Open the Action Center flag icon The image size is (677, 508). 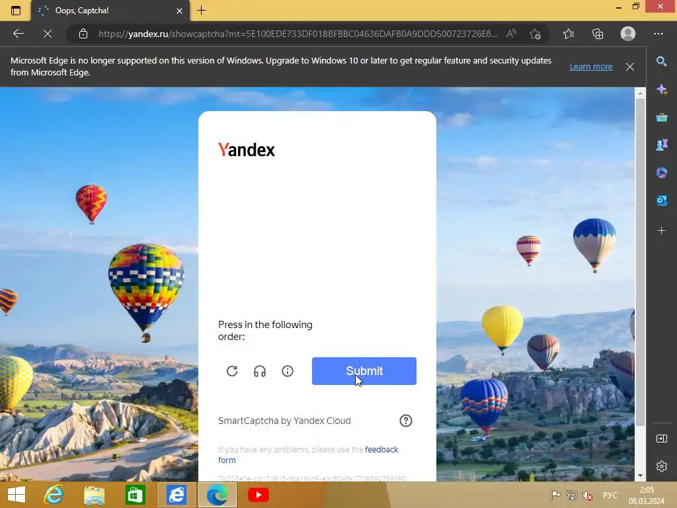point(555,495)
